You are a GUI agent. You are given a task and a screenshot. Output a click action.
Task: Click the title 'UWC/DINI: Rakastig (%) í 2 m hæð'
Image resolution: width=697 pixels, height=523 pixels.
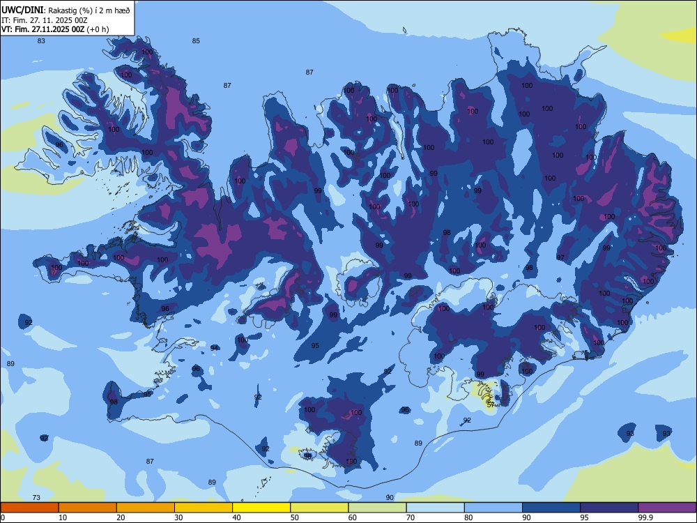pos(66,10)
